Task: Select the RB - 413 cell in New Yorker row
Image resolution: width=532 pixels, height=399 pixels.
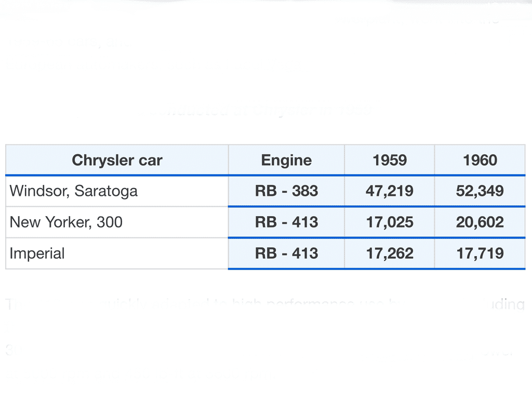Action: pos(286,222)
